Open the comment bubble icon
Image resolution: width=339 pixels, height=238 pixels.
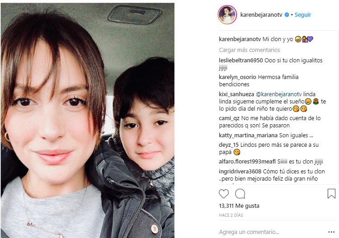pyautogui.click(x=240, y=194)
